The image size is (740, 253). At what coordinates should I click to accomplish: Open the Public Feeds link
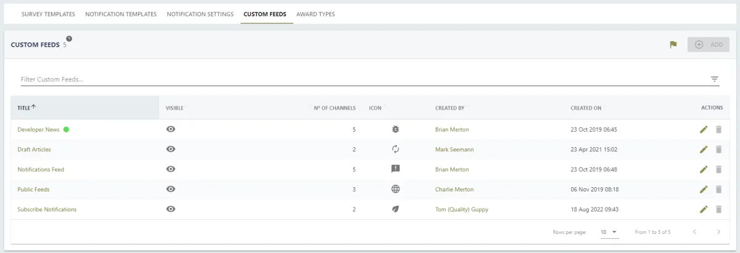pyautogui.click(x=33, y=190)
